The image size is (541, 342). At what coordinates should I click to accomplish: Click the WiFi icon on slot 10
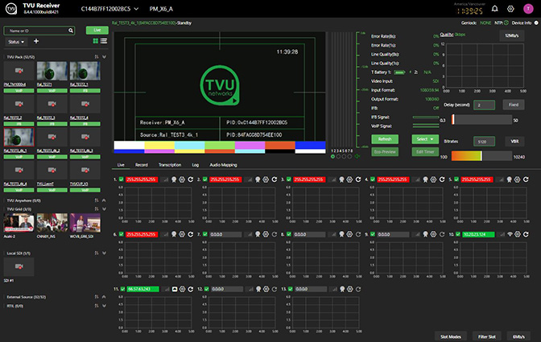510,234
